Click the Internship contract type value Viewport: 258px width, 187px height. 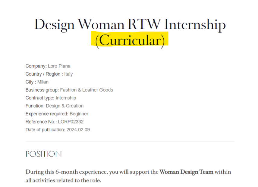click(66, 98)
